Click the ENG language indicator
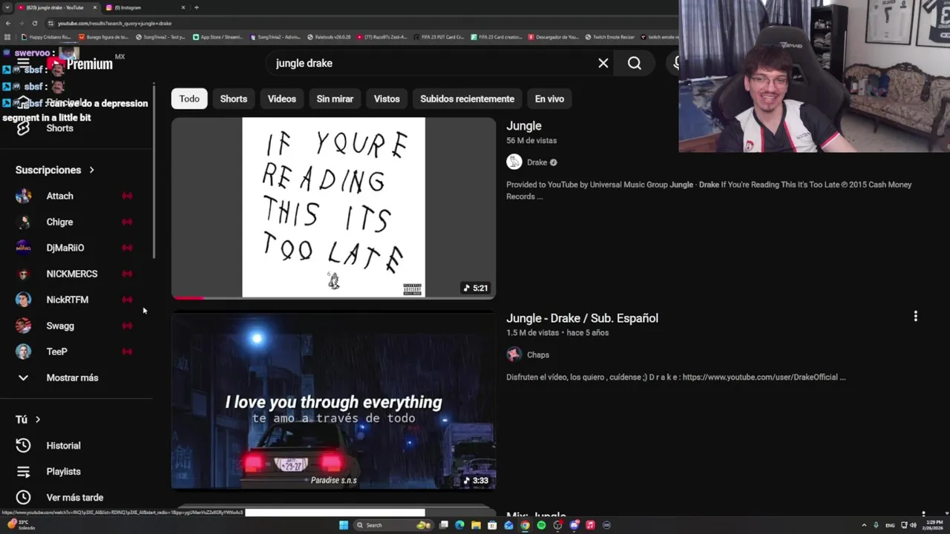950x534 pixels. click(x=890, y=525)
